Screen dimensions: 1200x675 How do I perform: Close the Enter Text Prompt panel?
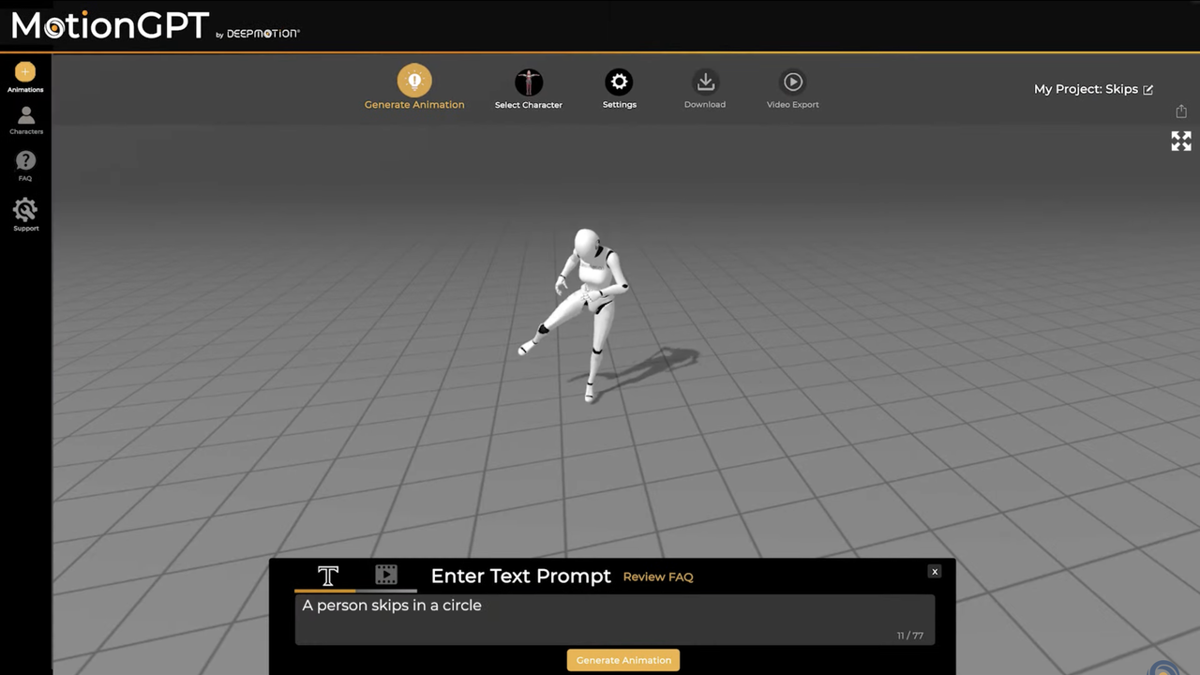pos(935,571)
